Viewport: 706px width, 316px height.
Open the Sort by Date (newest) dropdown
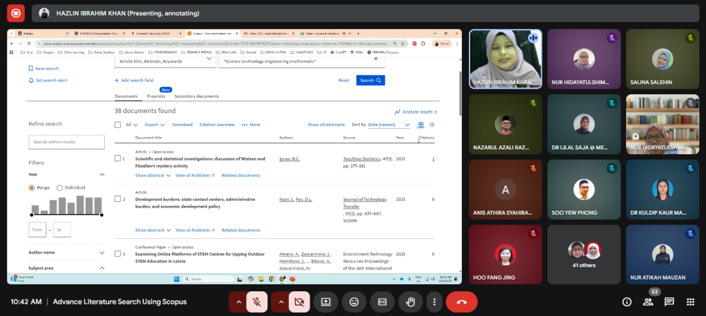point(390,125)
